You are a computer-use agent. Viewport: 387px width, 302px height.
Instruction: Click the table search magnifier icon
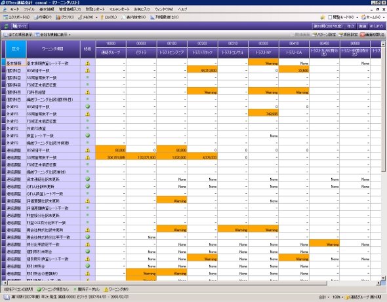tap(124, 17)
